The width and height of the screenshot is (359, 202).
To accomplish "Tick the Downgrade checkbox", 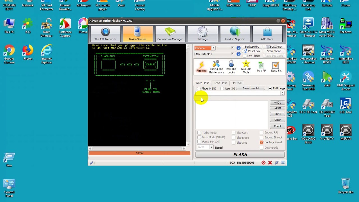I will point(262,148).
